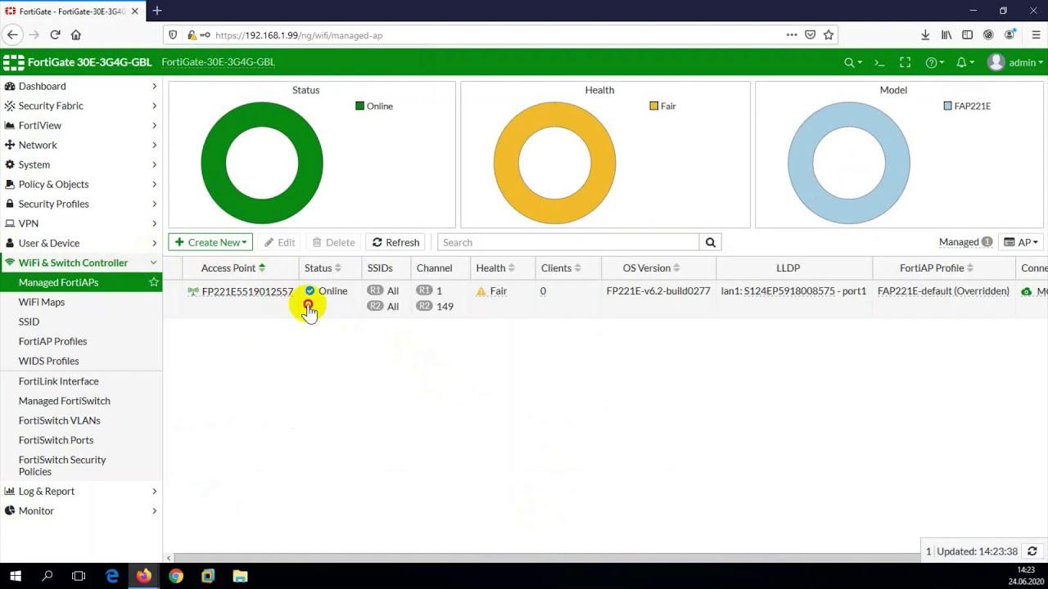1048x589 pixels.
Task: Bookmark this page with star icon
Action: pyautogui.click(x=829, y=34)
